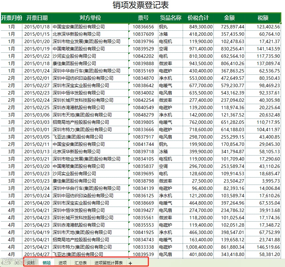
Task: Select the 销项 sheet tab
Action: point(47,263)
